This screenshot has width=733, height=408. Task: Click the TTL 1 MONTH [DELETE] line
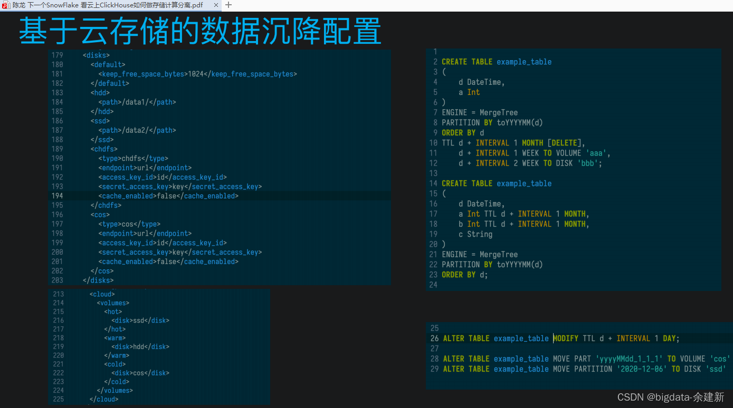pos(513,143)
